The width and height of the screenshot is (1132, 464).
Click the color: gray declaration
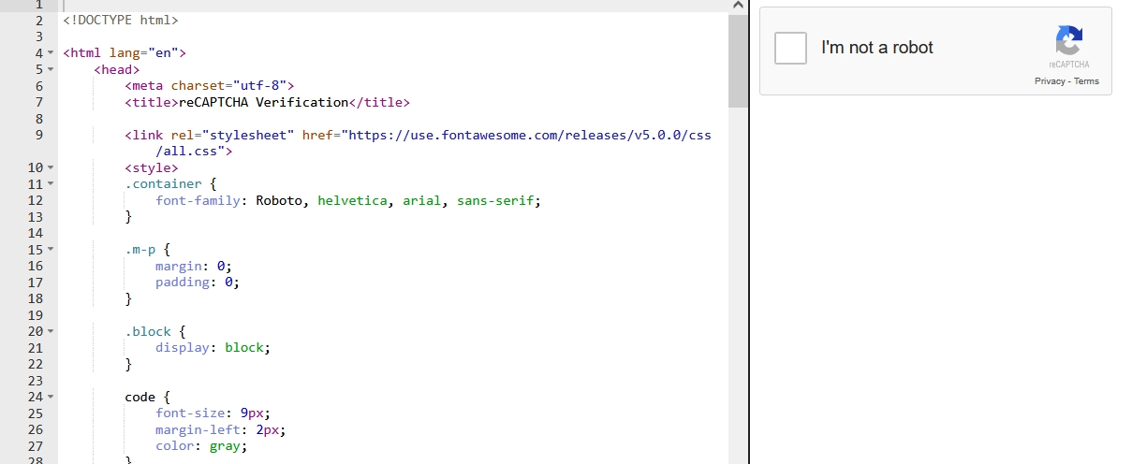[x=201, y=445]
